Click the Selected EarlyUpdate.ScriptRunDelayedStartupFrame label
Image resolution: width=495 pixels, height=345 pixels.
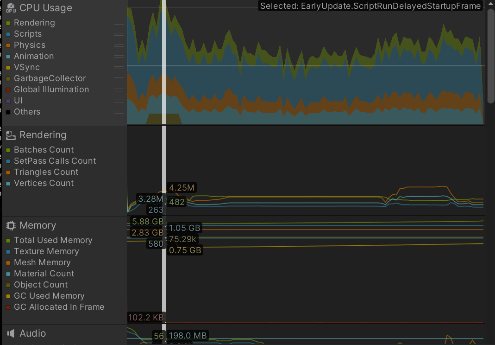370,6
